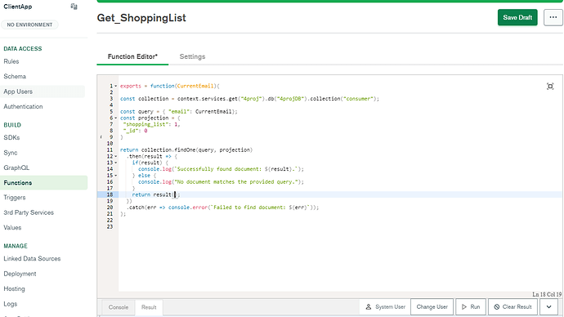Click the fullscreen editor icon

(x=550, y=87)
